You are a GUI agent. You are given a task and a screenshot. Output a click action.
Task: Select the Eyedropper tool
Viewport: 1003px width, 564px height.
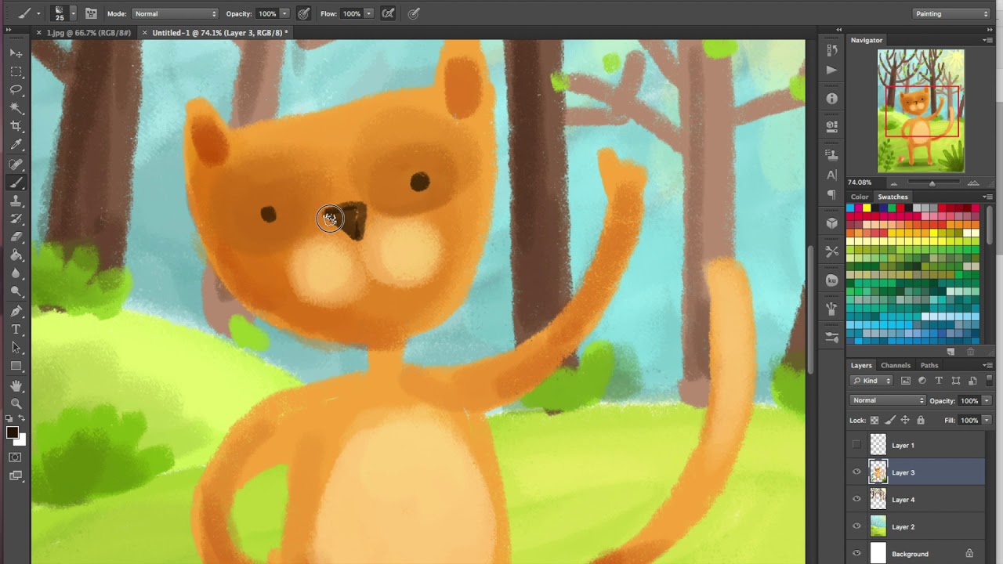(16, 145)
